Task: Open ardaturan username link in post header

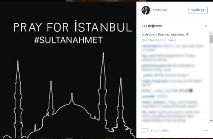Action: click(x=160, y=10)
